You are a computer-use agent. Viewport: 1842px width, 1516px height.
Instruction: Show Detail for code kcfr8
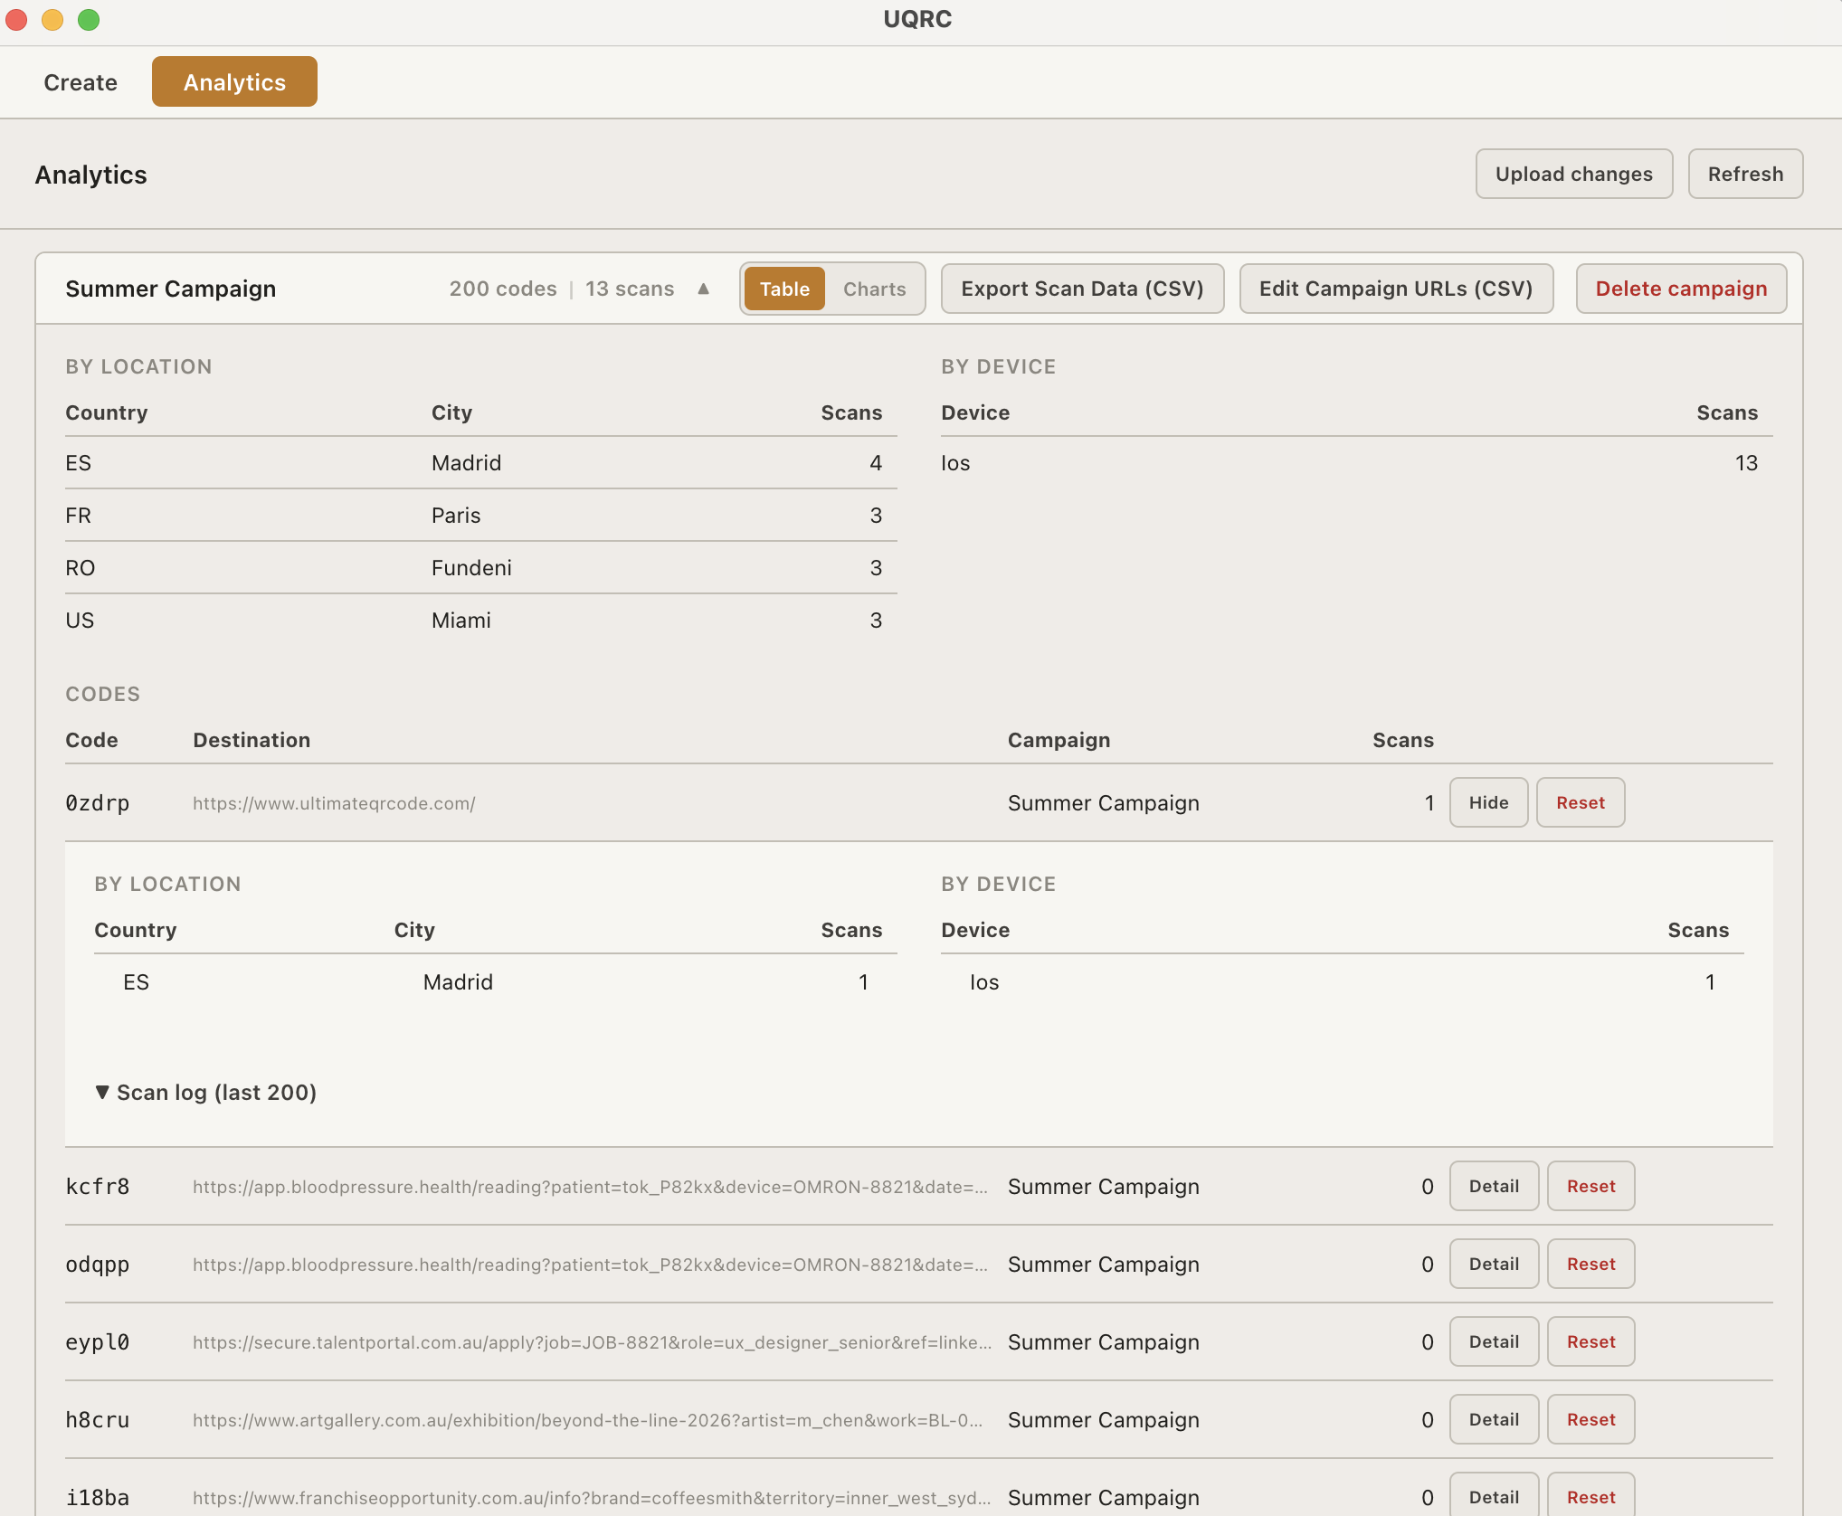pyautogui.click(x=1494, y=1186)
